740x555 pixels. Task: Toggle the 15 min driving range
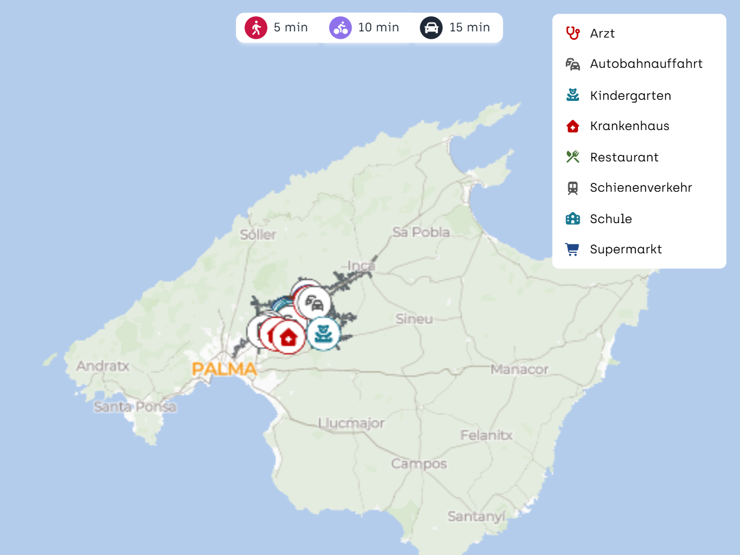(x=456, y=27)
